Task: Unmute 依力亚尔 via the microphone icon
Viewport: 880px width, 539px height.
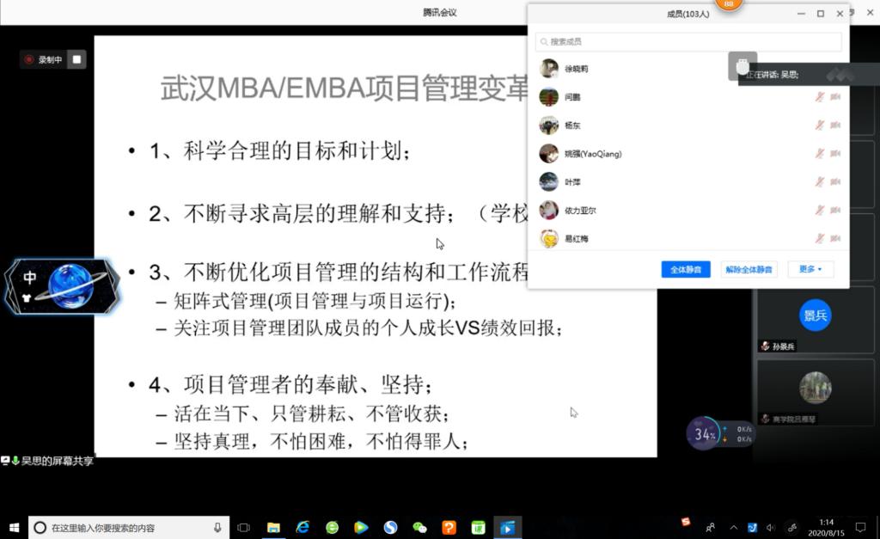Action: (820, 210)
